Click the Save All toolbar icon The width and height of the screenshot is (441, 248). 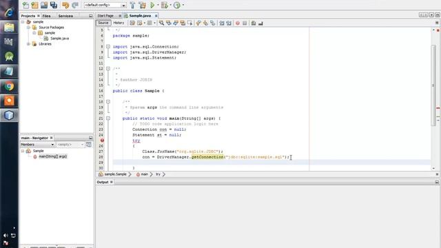pos(54,5)
